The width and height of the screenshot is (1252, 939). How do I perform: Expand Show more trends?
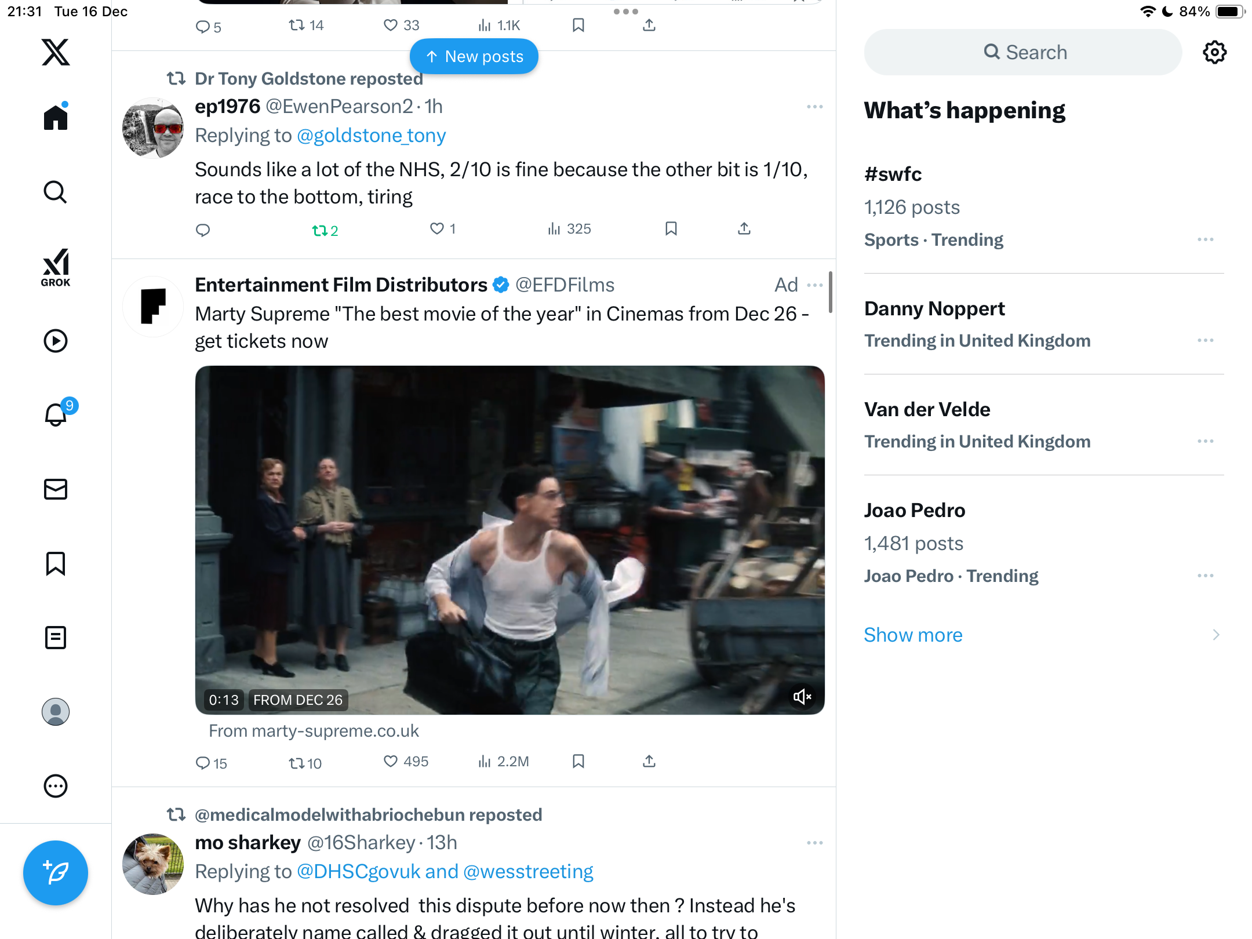[913, 635]
